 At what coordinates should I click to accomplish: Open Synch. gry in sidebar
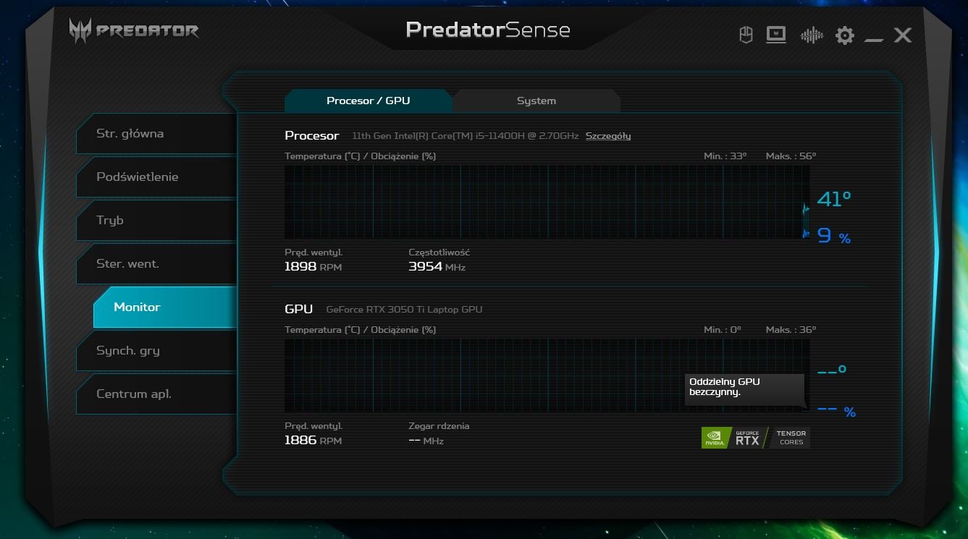click(x=156, y=350)
